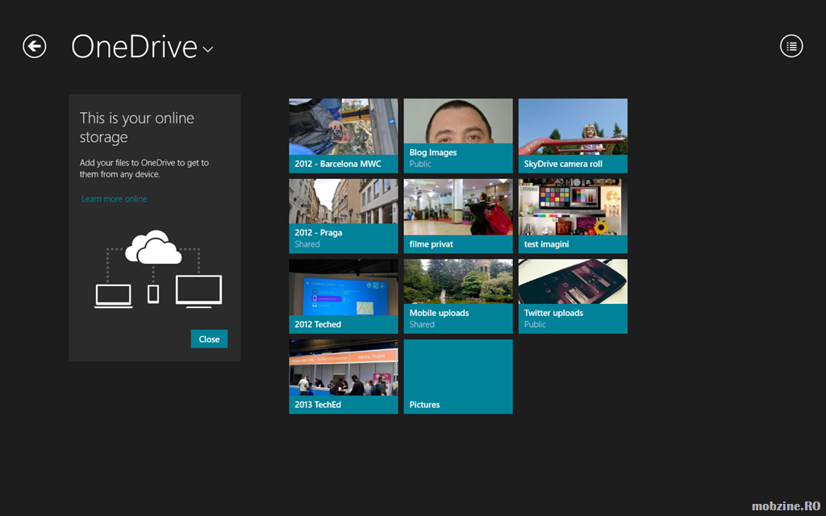Open the filme privat folder
Viewport: 826px width, 516px height.
[458, 216]
